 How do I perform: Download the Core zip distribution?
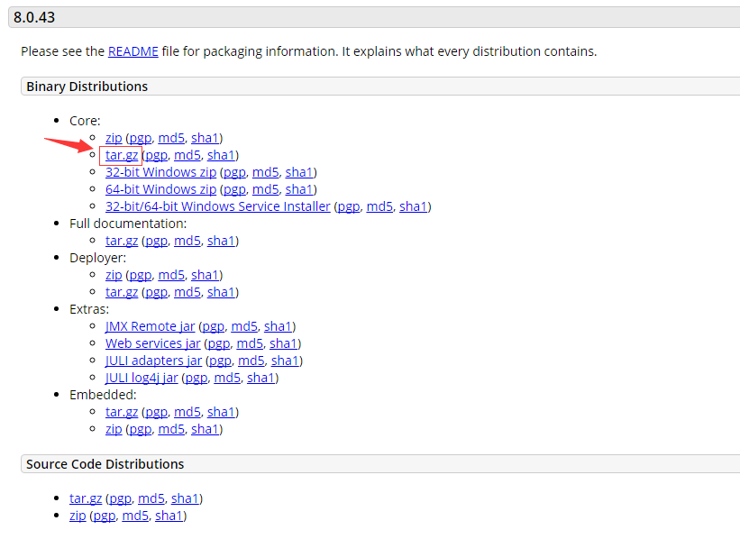(114, 138)
